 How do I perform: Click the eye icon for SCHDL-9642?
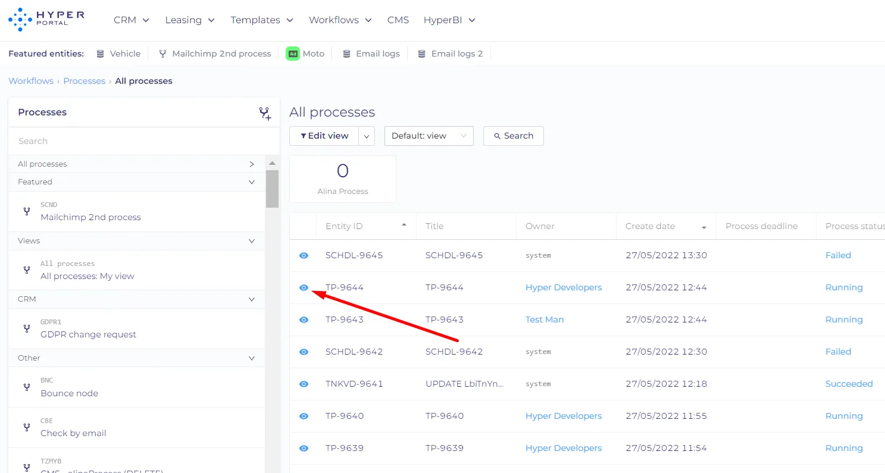point(304,352)
